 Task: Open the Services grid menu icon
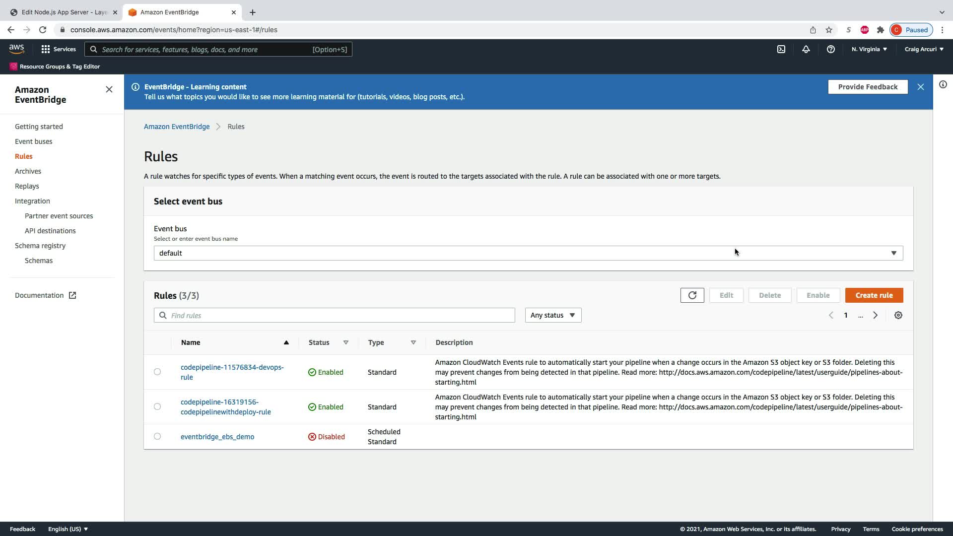click(46, 49)
